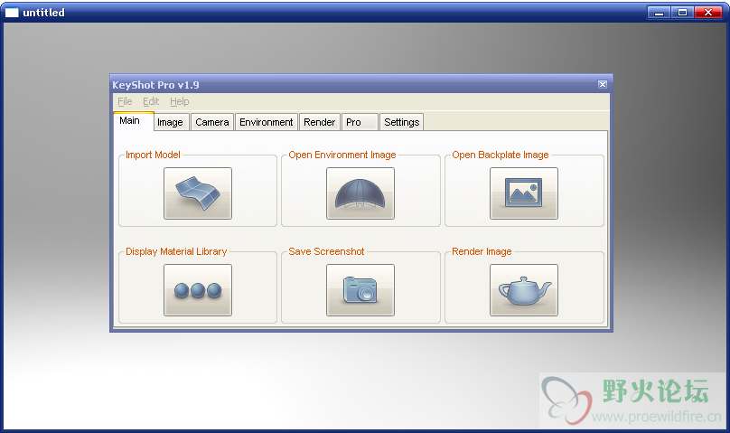Switch to the Render tab
730x433 pixels.
pos(320,122)
